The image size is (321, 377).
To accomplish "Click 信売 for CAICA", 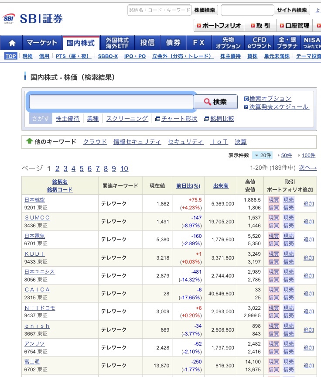I will pyautogui.click(x=289, y=298).
